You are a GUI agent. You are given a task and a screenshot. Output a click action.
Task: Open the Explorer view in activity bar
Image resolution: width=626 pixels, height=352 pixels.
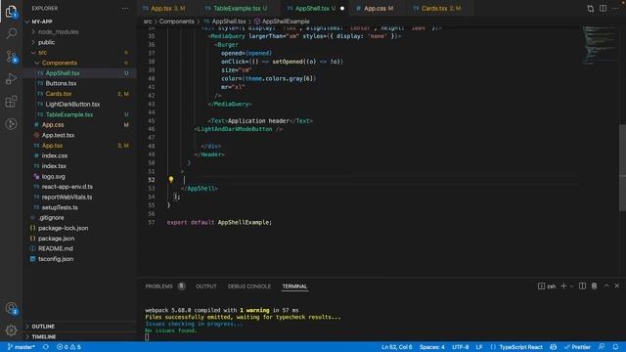pos(11,12)
